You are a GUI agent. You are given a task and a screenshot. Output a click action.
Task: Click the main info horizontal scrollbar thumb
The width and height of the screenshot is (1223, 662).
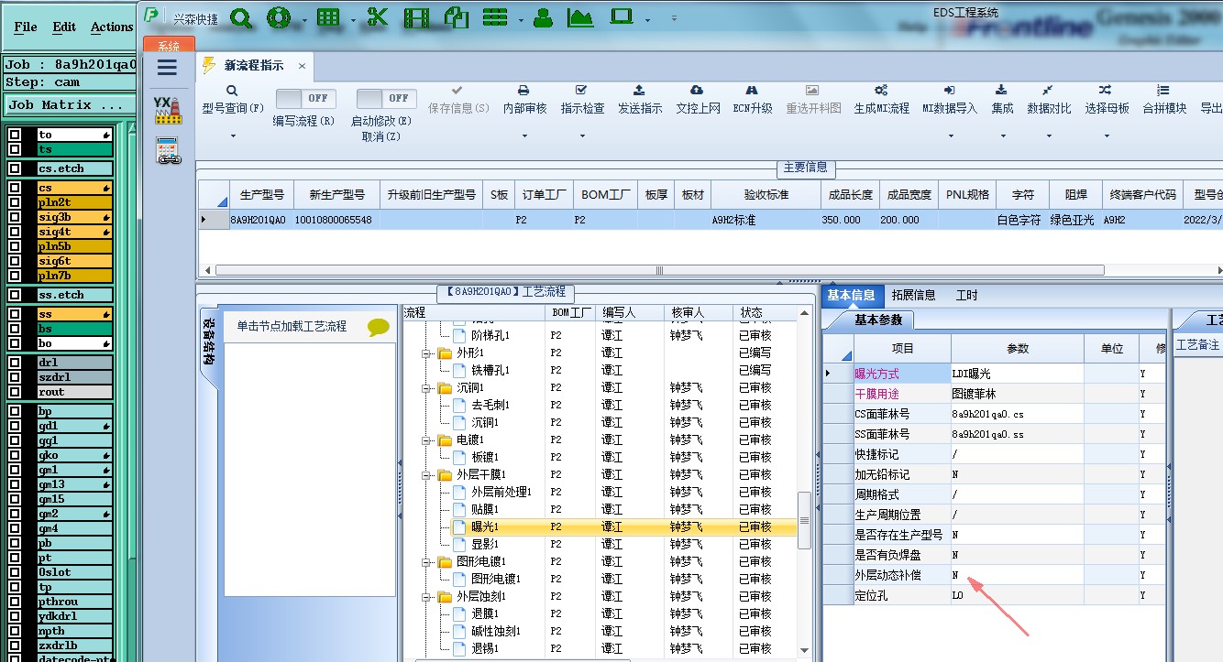(x=659, y=270)
